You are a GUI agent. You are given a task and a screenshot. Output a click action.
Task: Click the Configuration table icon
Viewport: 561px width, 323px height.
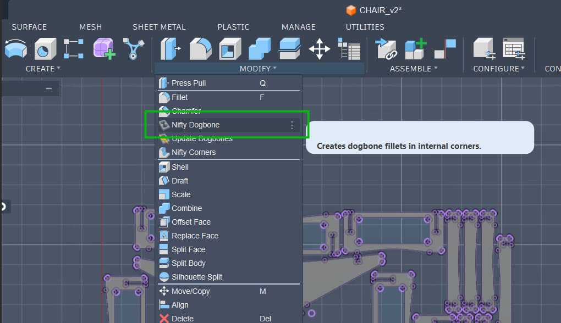pos(514,48)
